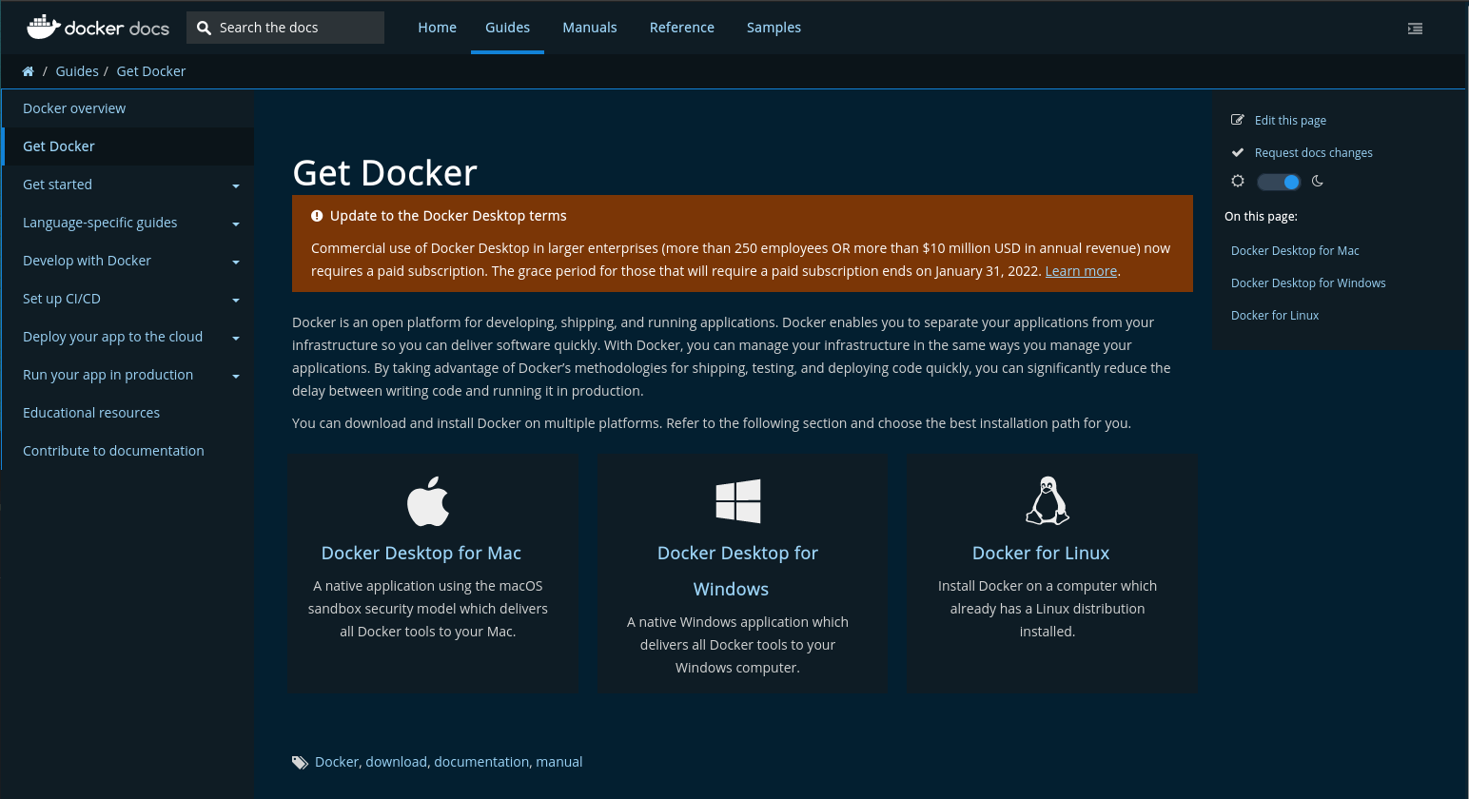The height and width of the screenshot is (799, 1469).
Task: Expand Set up CI/CD section
Action: pyautogui.click(x=236, y=300)
